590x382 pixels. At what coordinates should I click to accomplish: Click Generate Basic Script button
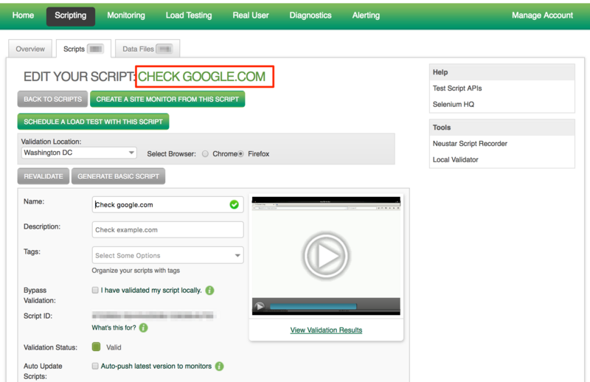point(118,176)
